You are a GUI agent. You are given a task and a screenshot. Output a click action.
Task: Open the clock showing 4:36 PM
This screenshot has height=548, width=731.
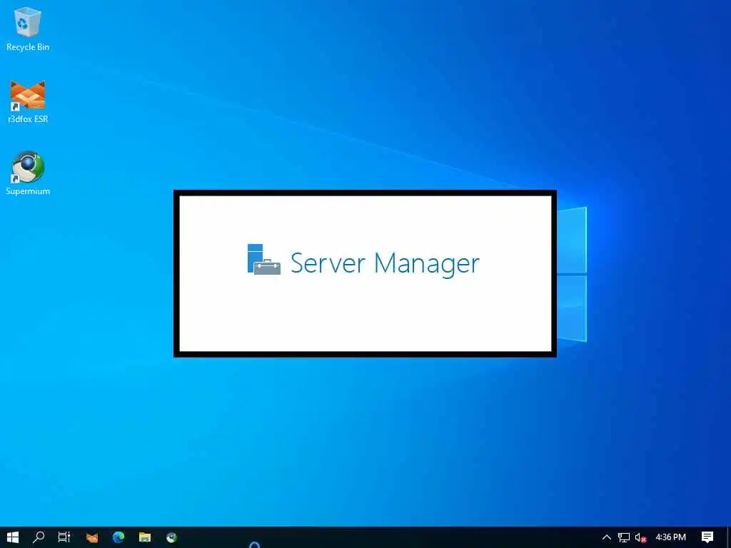tap(670, 537)
